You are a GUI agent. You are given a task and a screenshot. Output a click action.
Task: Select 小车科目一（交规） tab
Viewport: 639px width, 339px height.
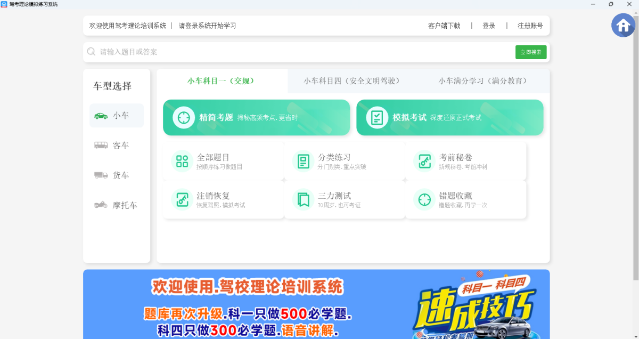pos(222,81)
